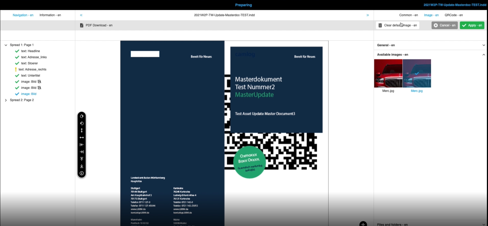Click the Spread 1: Page 1 label
This screenshot has width=488, height=226.
click(22, 45)
